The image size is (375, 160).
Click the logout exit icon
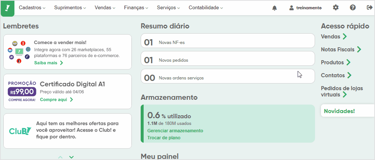[x=369, y=8]
